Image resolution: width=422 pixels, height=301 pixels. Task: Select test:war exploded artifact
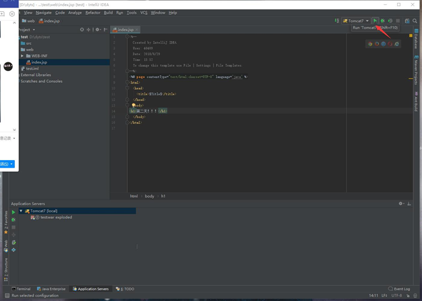(52, 217)
